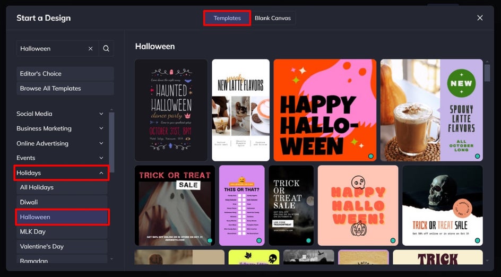
Task: Select the Ramadan subcategory
Action: 62,259
